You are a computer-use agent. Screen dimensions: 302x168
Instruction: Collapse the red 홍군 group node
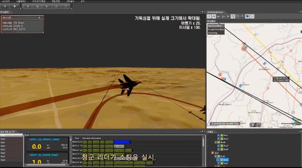tap(213, 153)
